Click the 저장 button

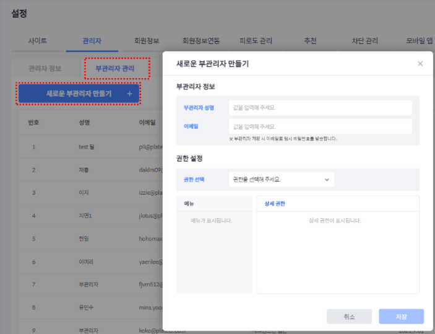[401, 317]
